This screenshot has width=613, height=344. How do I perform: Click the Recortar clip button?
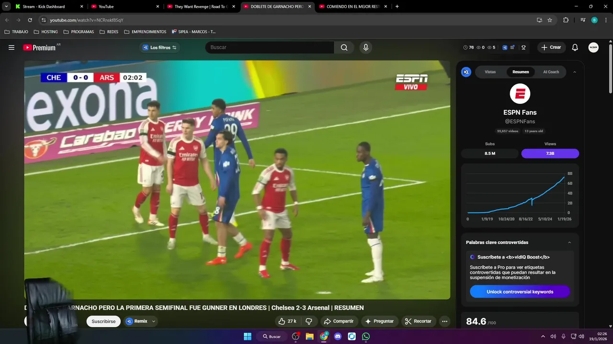(x=418, y=321)
